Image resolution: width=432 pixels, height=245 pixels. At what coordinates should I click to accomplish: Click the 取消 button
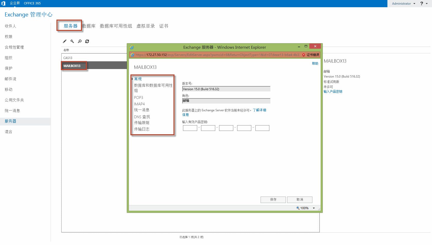point(300,200)
